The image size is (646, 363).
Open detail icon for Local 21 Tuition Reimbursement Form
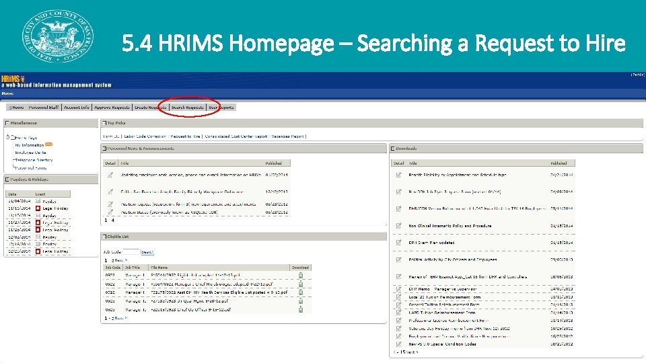pos(398,297)
